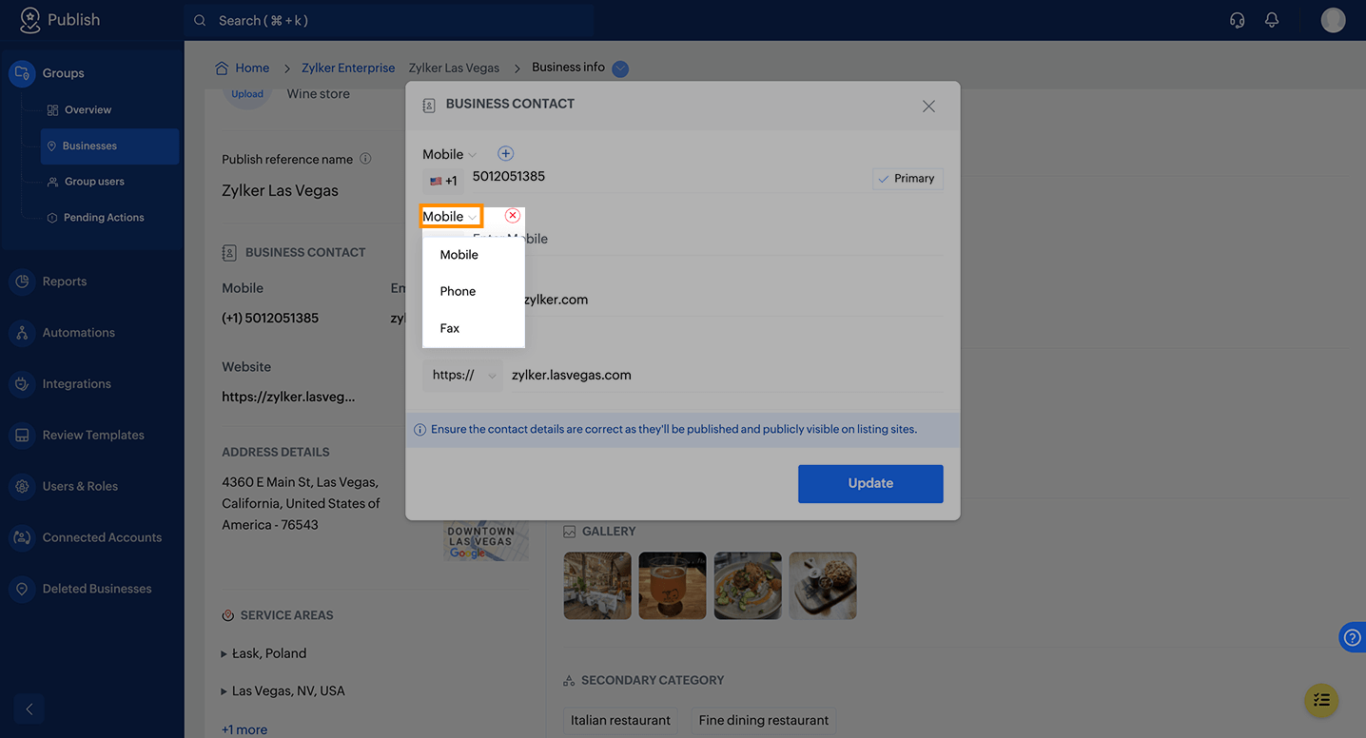The image size is (1366, 738).
Task: Toggle the Primary checkbox for first mobile
Action: pyautogui.click(x=907, y=179)
